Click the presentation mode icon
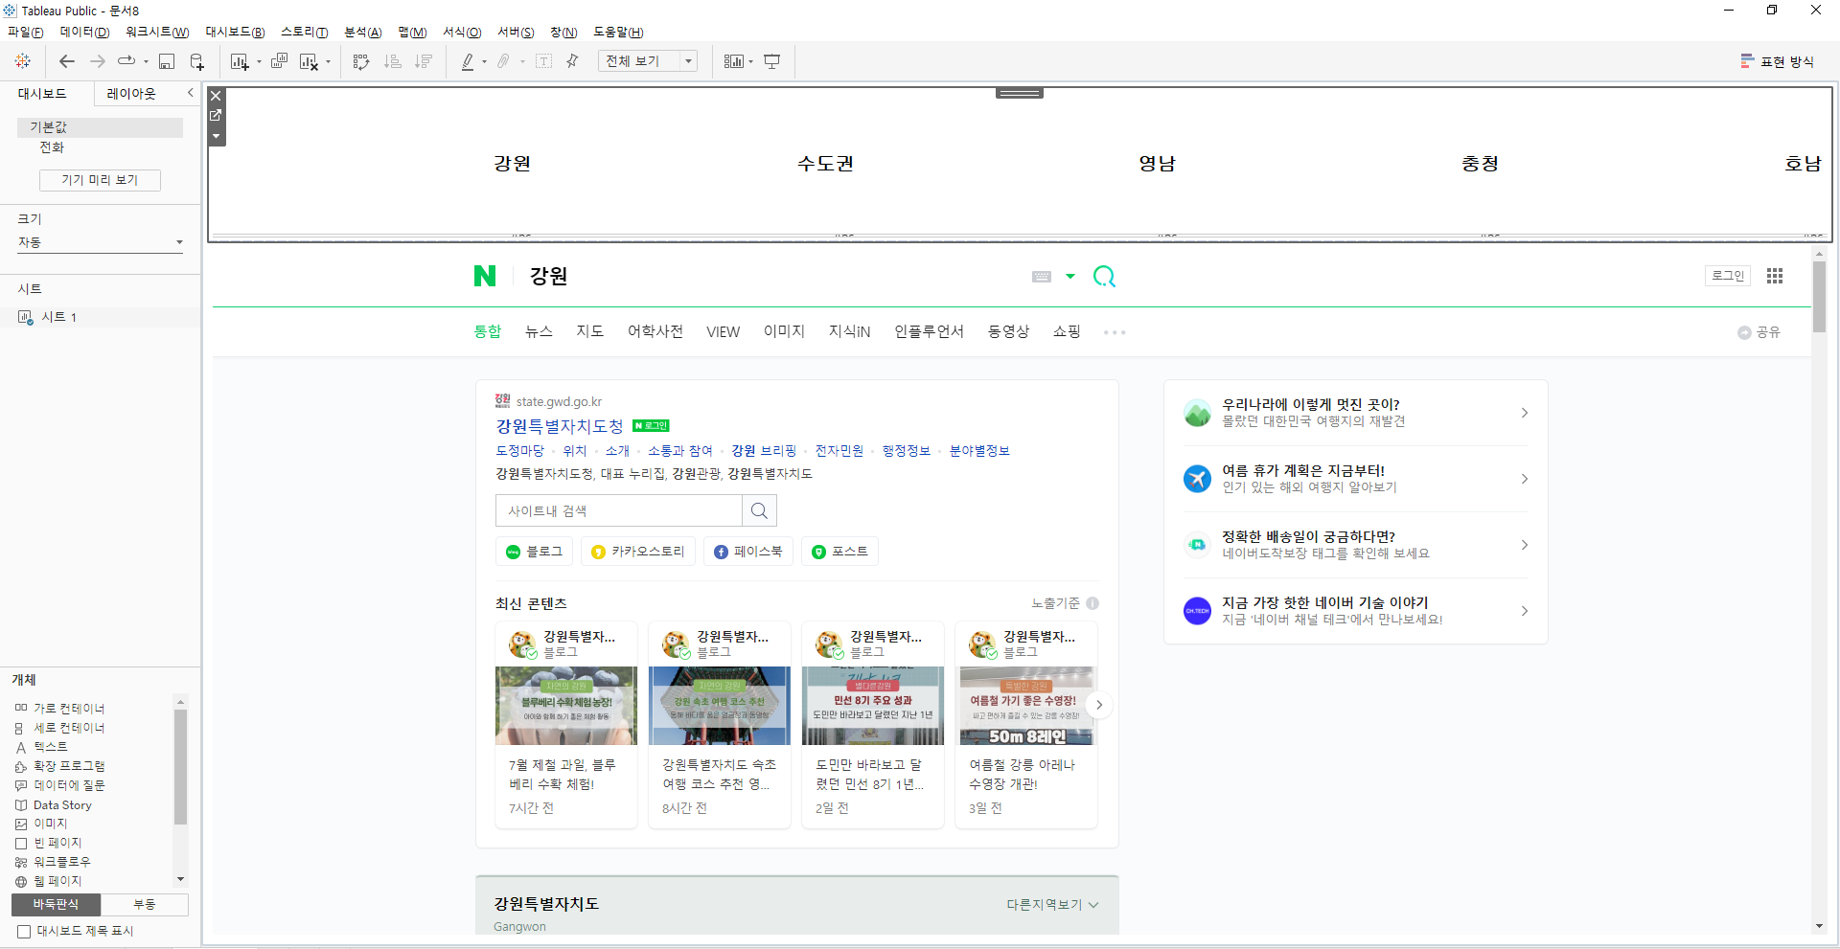This screenshot has width=1840, height=949. tap(772, 61)
